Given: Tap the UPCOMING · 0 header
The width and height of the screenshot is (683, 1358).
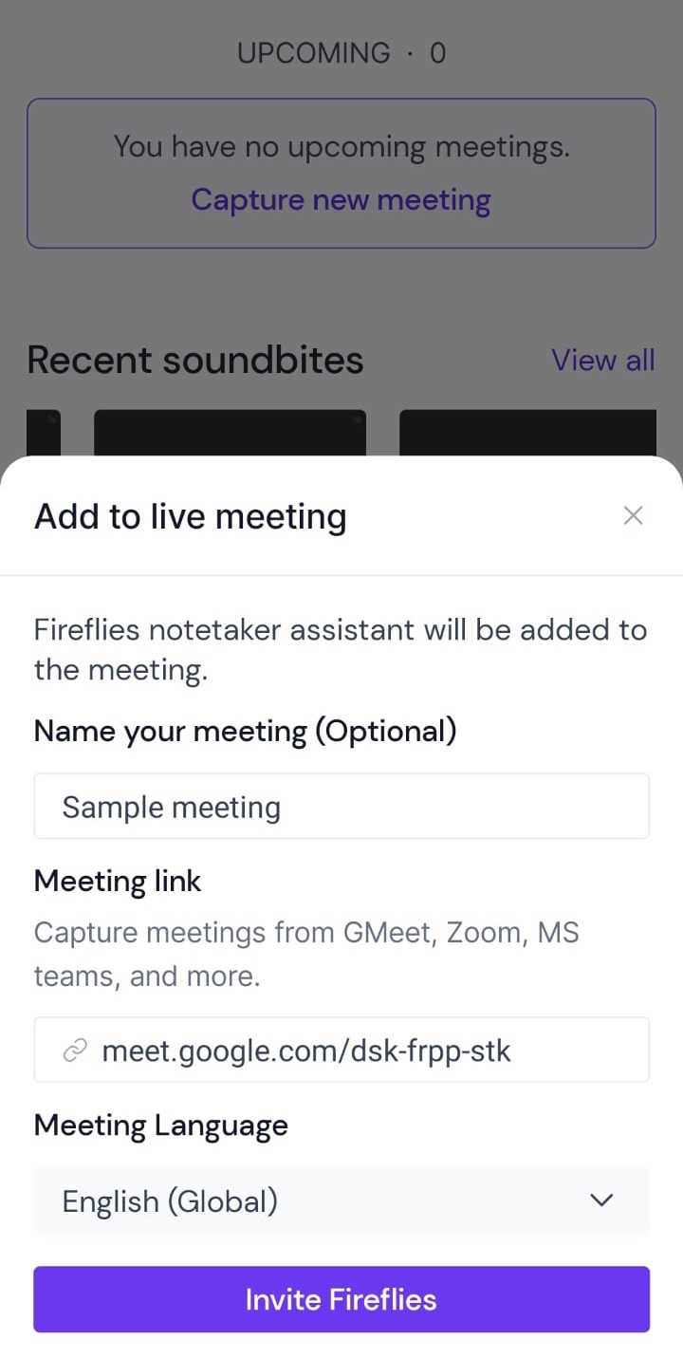Looking at the screenshot, I should [x=341, y=53].
